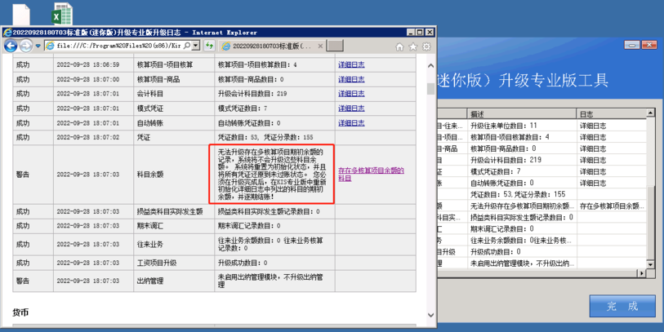Open the favorites star icon
This screenshot has height=332, width=664.
[413, 46]
